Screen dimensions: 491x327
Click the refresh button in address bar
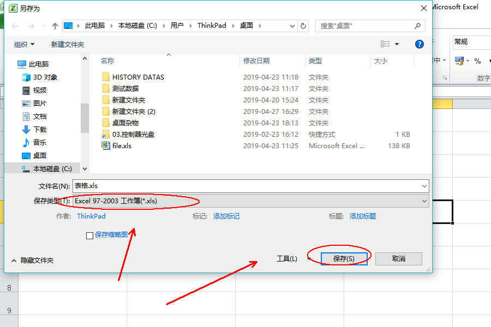(303, 26)
